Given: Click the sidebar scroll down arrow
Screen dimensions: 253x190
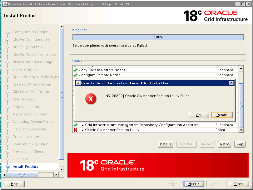Looking at the screenshot, I should point(62,169).
